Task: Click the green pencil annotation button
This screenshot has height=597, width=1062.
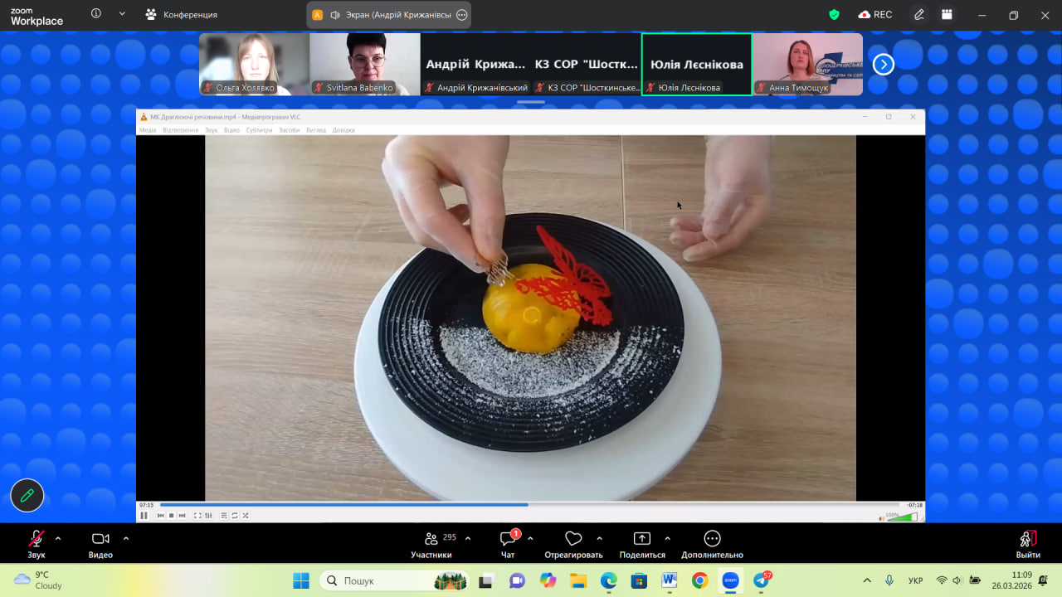Action: 27,496
